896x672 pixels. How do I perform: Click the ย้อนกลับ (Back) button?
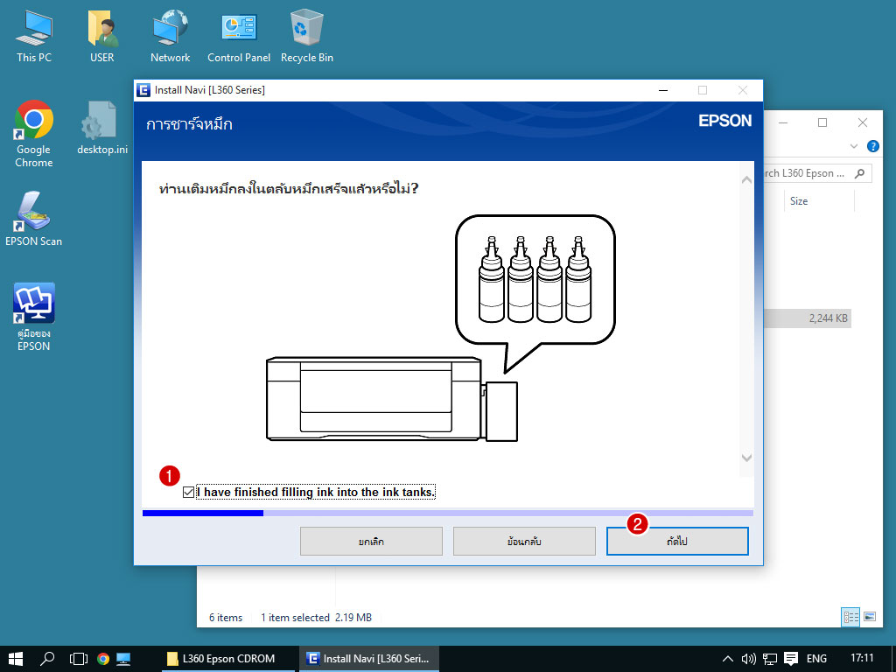pyautogui.click(x=524, y=542)
